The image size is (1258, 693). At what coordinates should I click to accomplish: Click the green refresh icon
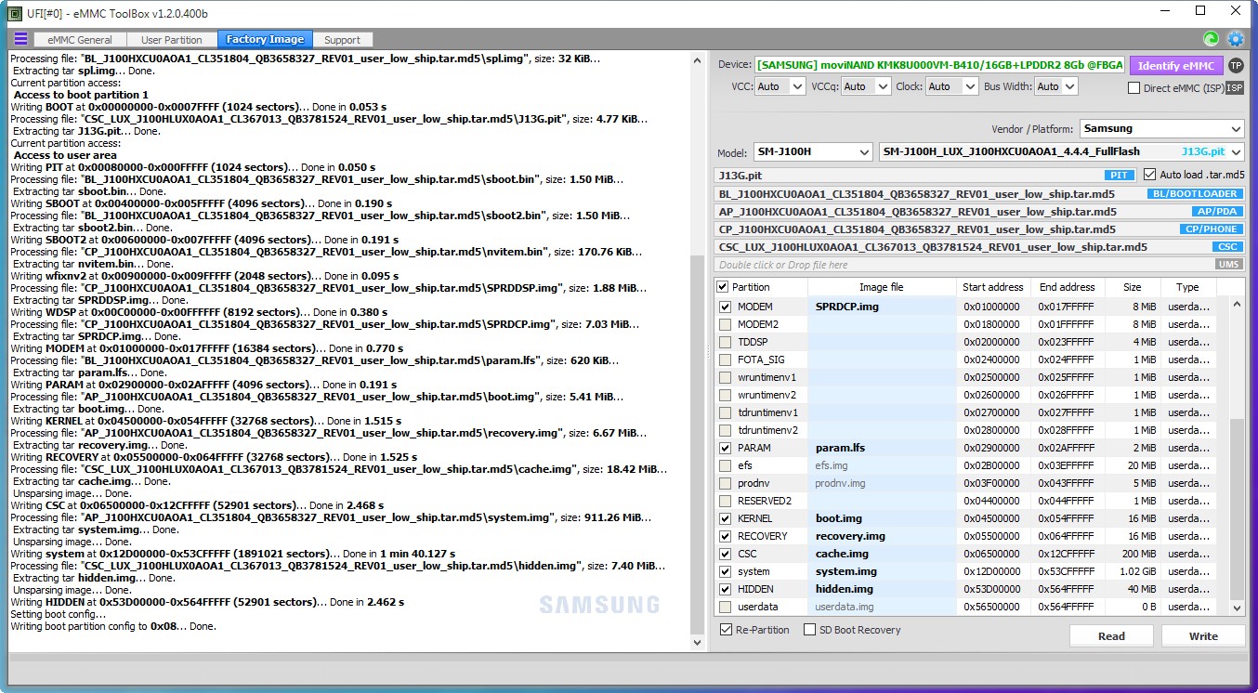(x=1211, y=39)
